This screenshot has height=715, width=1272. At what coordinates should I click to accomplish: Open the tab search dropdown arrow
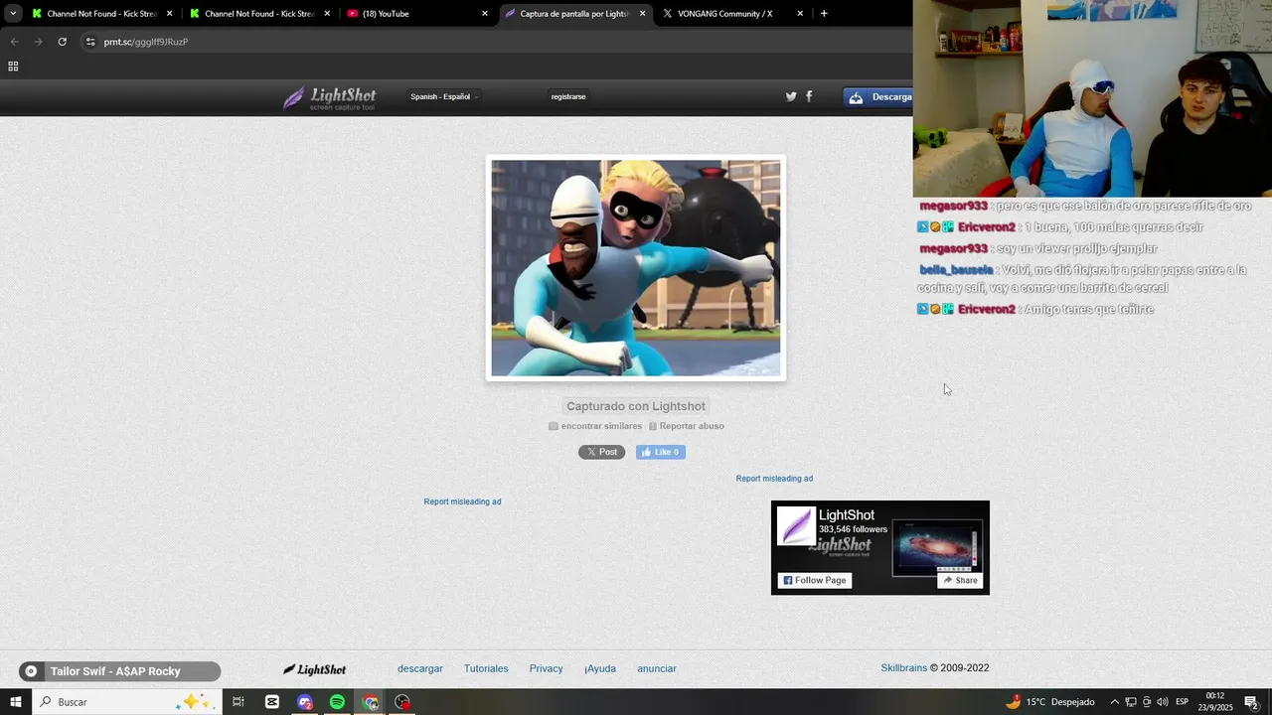point(13,14)
